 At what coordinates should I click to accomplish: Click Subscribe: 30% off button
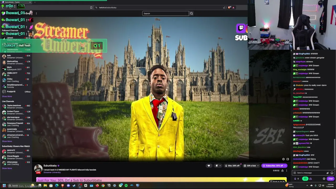tap(274, 166)
